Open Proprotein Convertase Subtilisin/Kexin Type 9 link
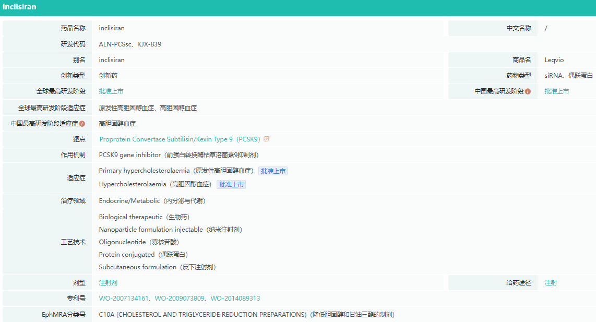596x322 pixels. pos(180,139)
